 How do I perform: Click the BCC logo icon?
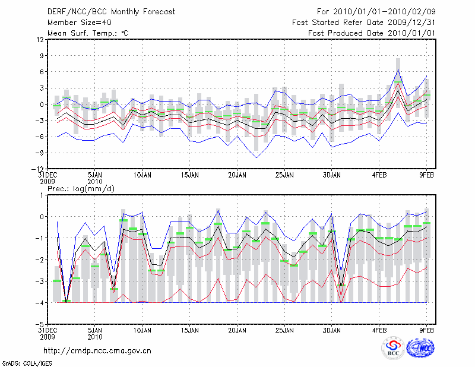393,348
